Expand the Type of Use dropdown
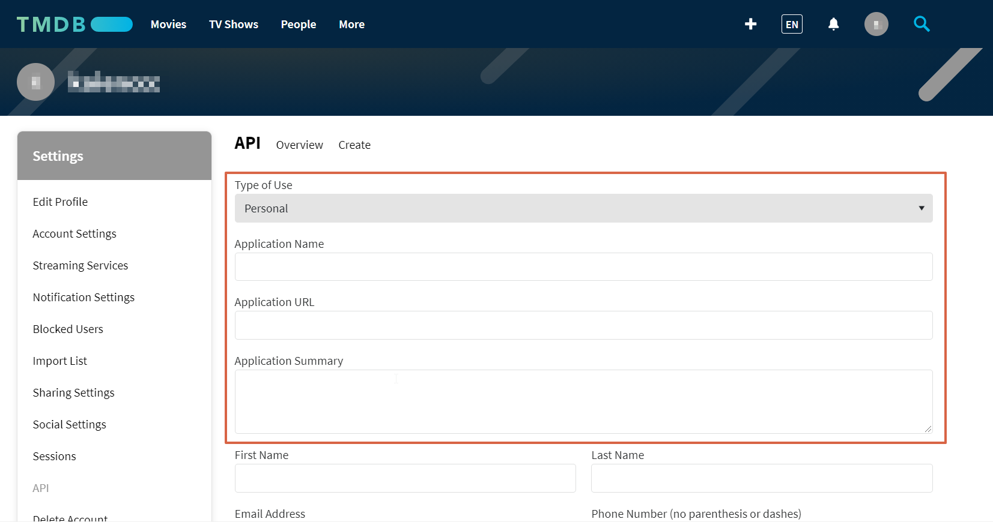Screen dimensions: 993x522 (583, 208)
